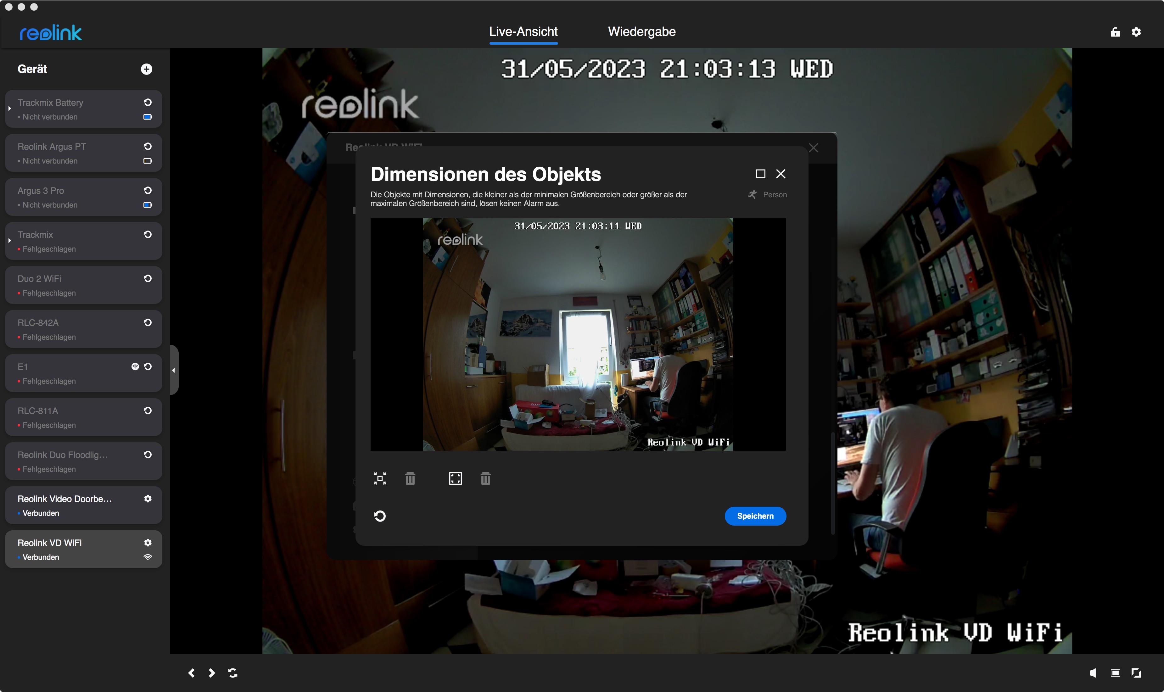Click the maximum object size icon
The height and width of the screenshot is (692, 1164).
[x=455, y=478]
